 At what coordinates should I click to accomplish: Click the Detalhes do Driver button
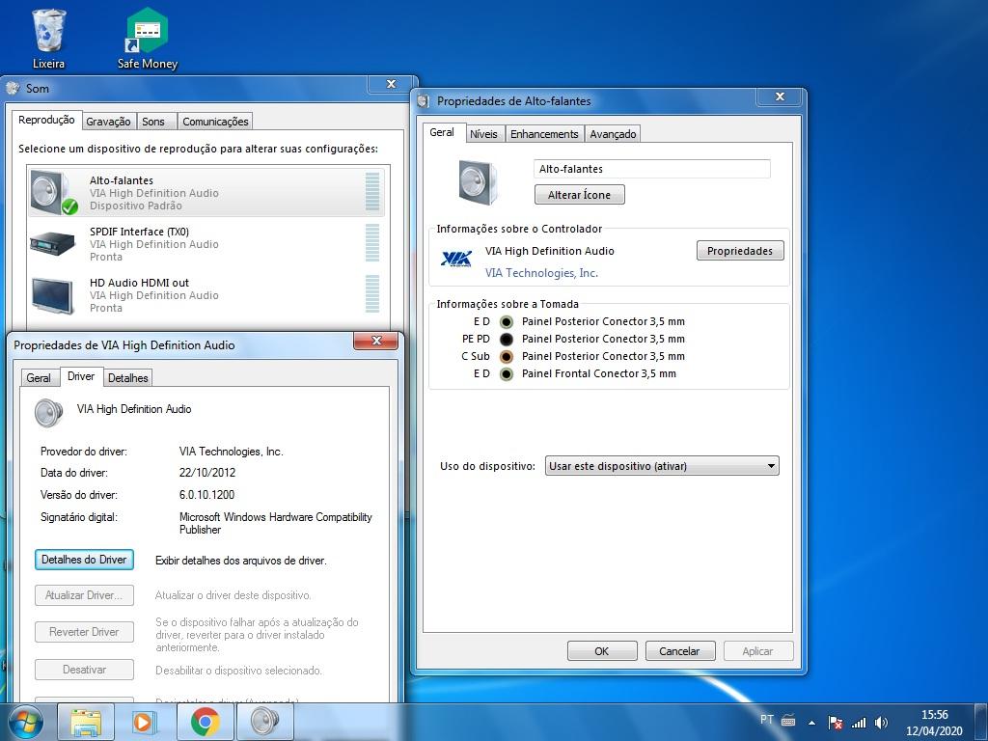84,560
